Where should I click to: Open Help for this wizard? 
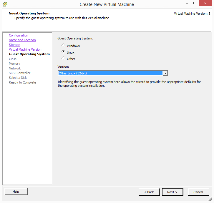coord(16,192)
